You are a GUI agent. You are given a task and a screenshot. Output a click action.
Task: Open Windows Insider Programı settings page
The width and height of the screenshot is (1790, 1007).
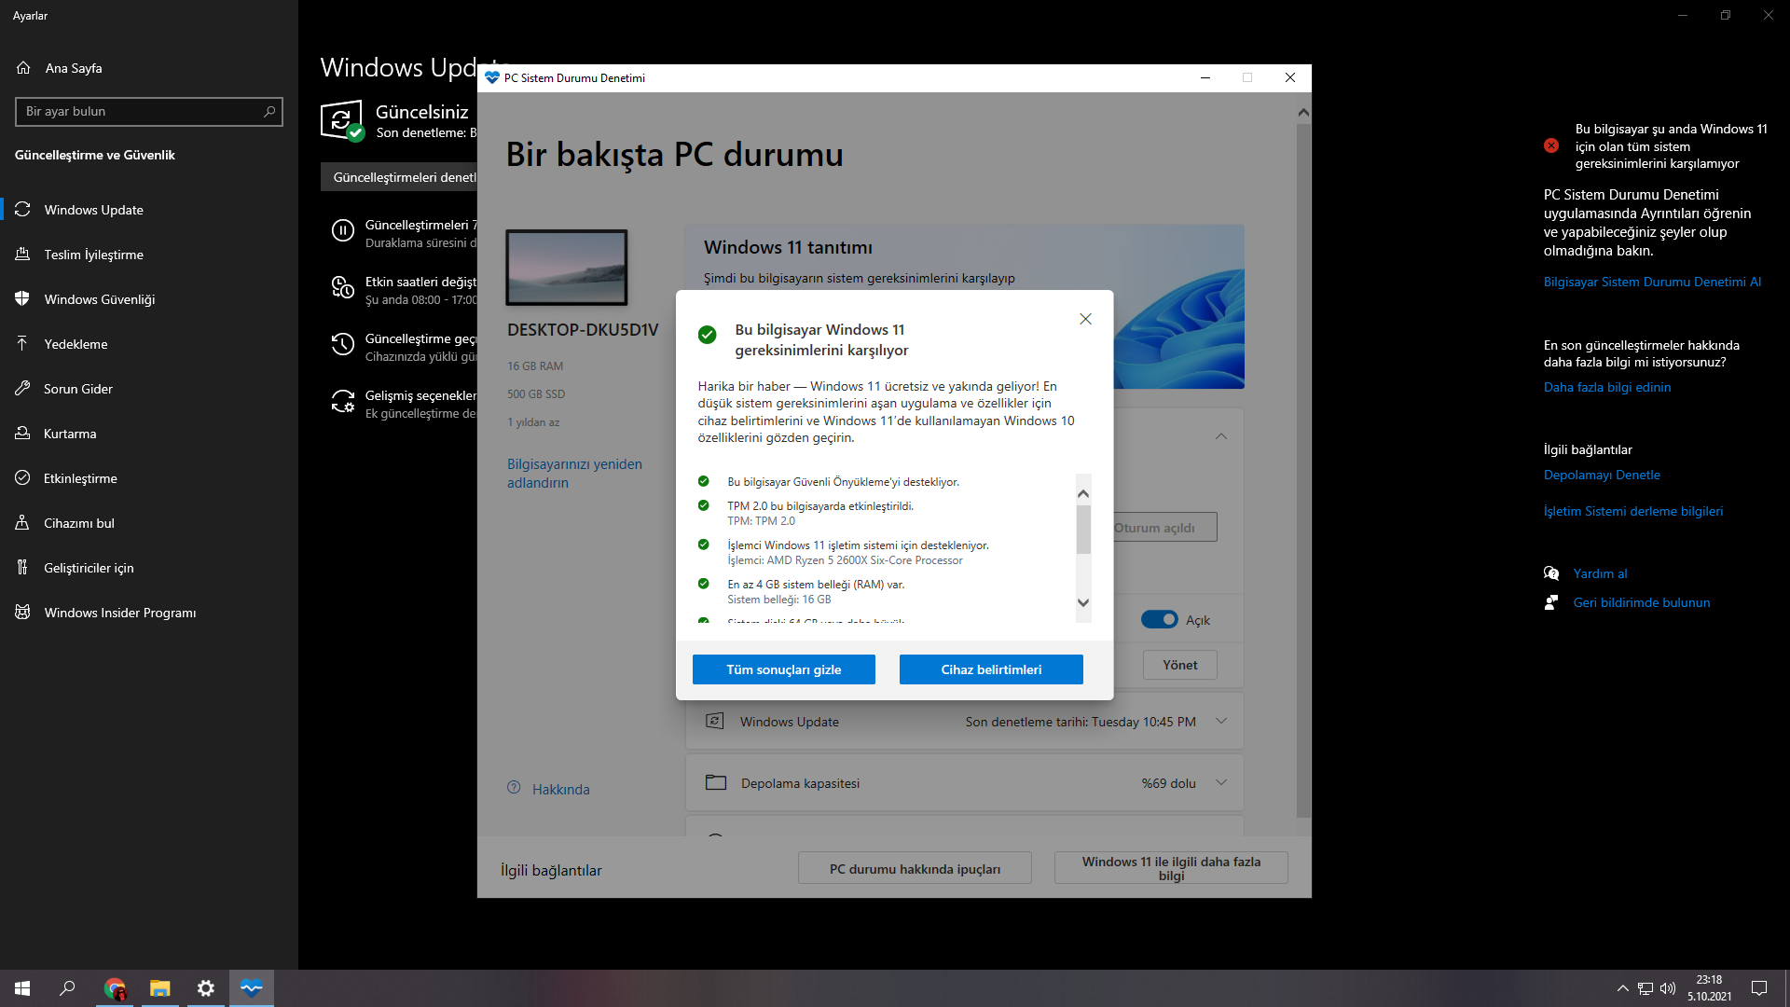(x=119, y=613)
